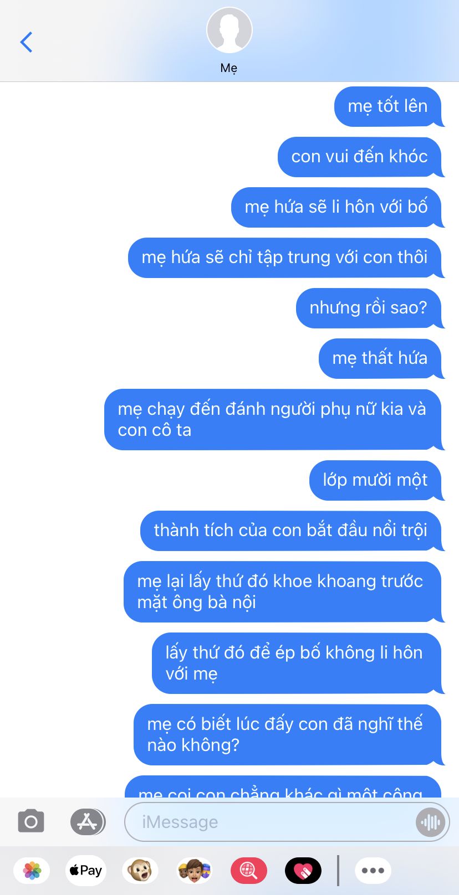Show more apps with the ellipsis button
459x895 pixels.
point(373,871)
